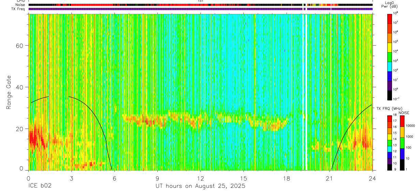Click the "1" label on NOISE colorbar
This screenshot has width=419, height=193.
pyautogui.click(x=406, y=169)
